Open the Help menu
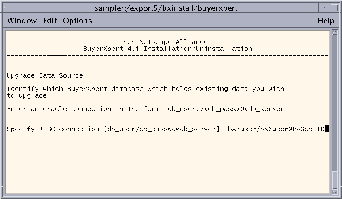Image resolution: width=342 pixels, height=199 pixels. (326, 21)
